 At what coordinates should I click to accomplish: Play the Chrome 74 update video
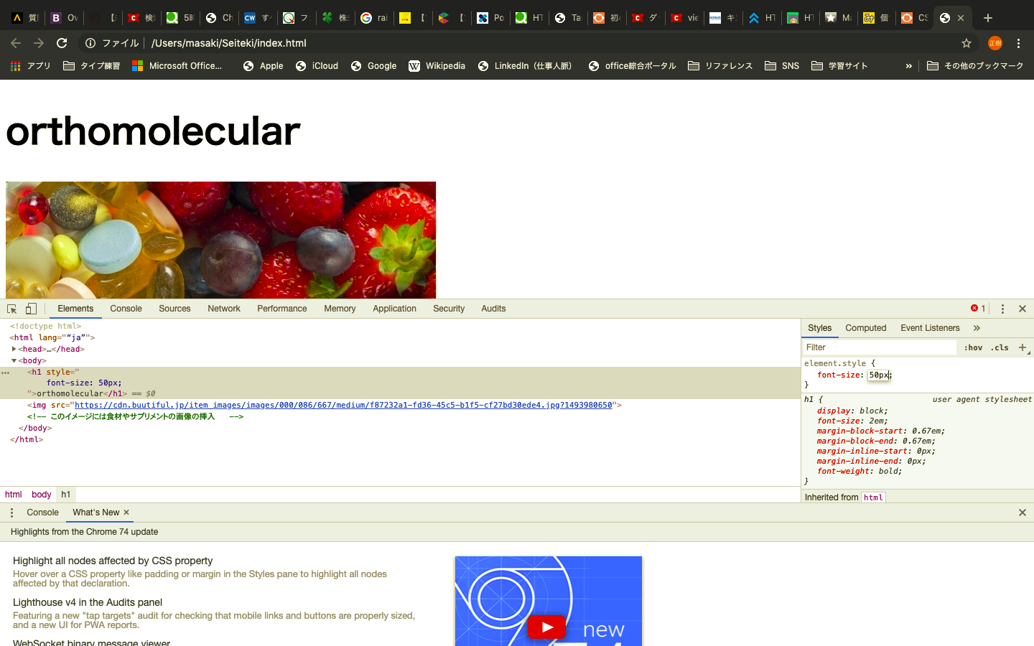[547, 627]
